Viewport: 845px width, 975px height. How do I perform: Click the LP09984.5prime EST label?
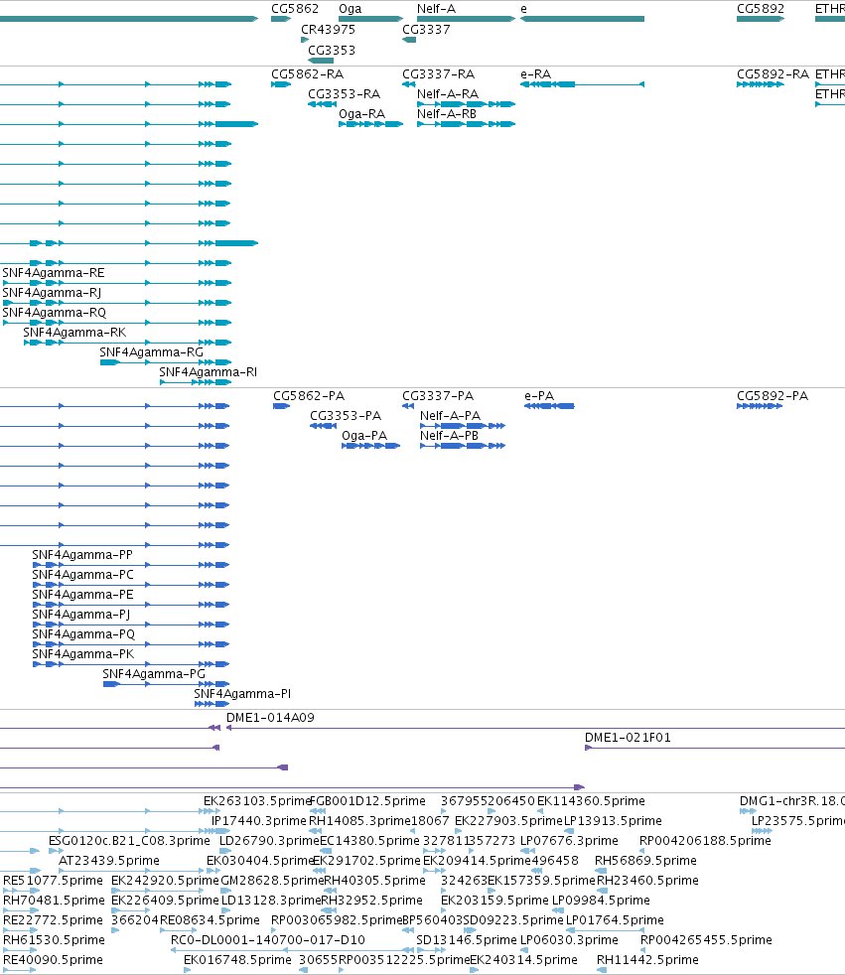coord(602,901)
